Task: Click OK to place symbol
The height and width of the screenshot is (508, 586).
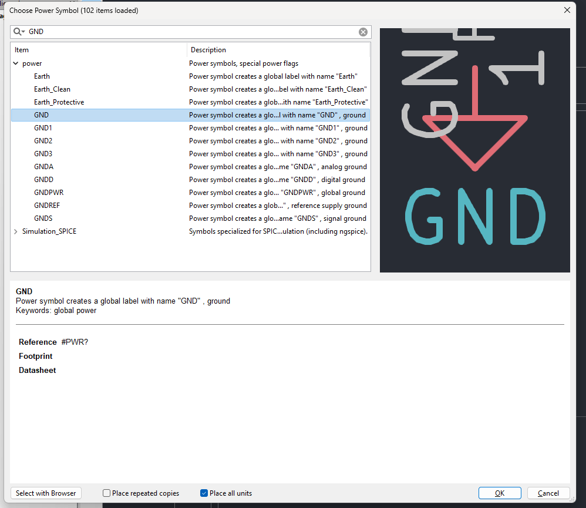Action: coord(500,493)
